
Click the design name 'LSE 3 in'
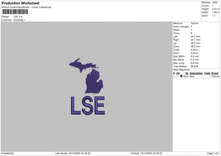coord(18,17)
